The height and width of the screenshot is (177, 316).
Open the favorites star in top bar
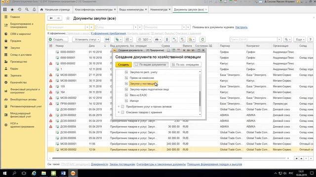12,9
